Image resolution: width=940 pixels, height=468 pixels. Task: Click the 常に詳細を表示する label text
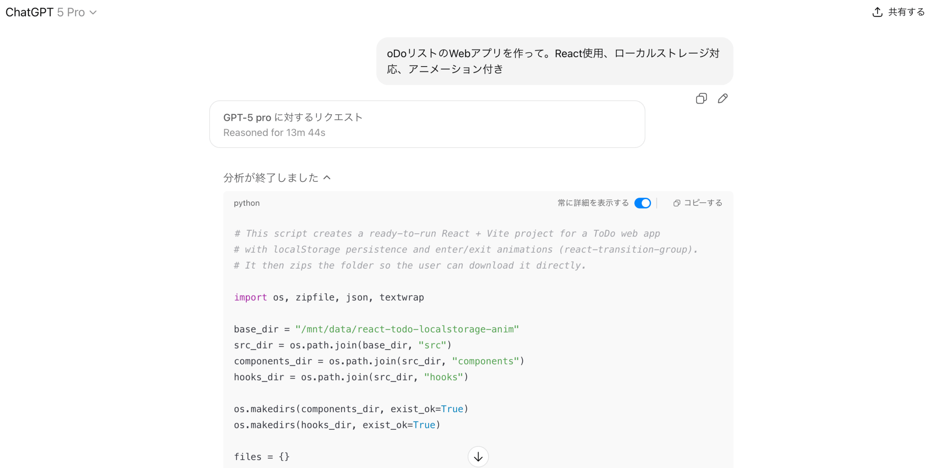[x=593, y=203]
